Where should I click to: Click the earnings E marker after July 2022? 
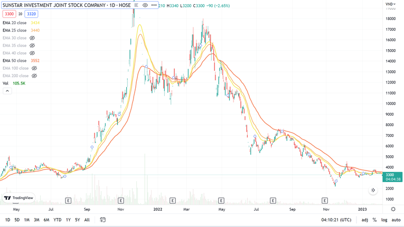(273, 201)
